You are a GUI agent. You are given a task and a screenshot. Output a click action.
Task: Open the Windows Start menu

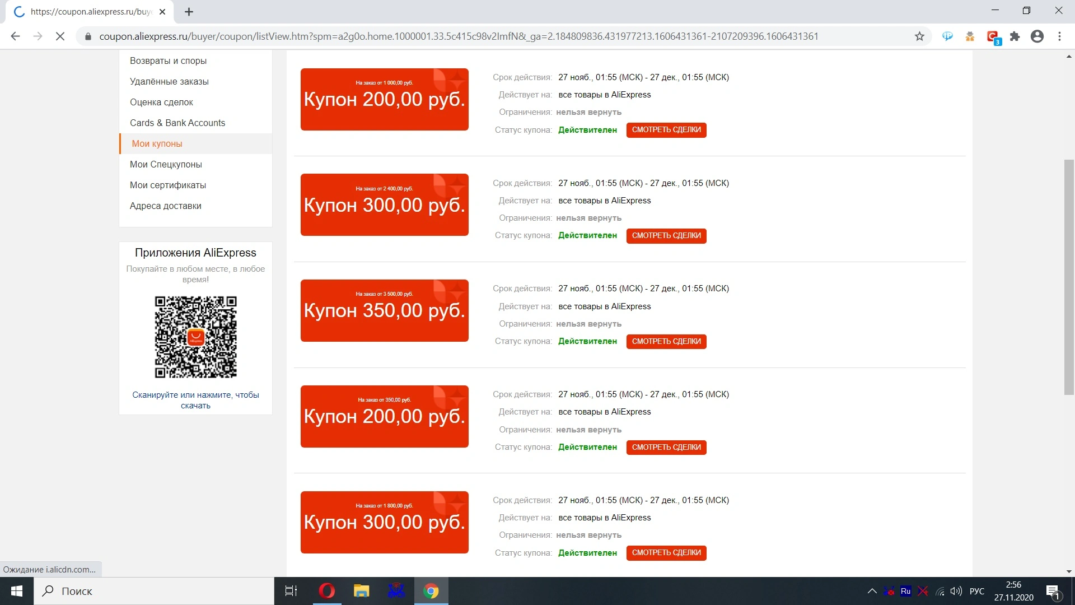17,591
